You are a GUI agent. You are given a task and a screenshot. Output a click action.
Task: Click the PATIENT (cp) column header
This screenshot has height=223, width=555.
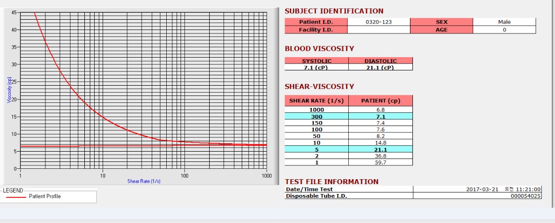pyautogui.click(x=380, y=101)
